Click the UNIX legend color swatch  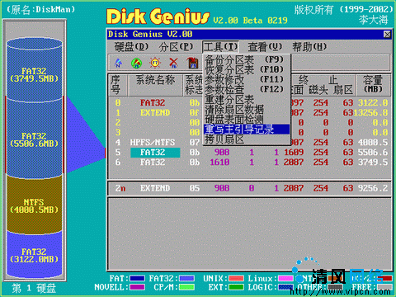pos(236,279)
